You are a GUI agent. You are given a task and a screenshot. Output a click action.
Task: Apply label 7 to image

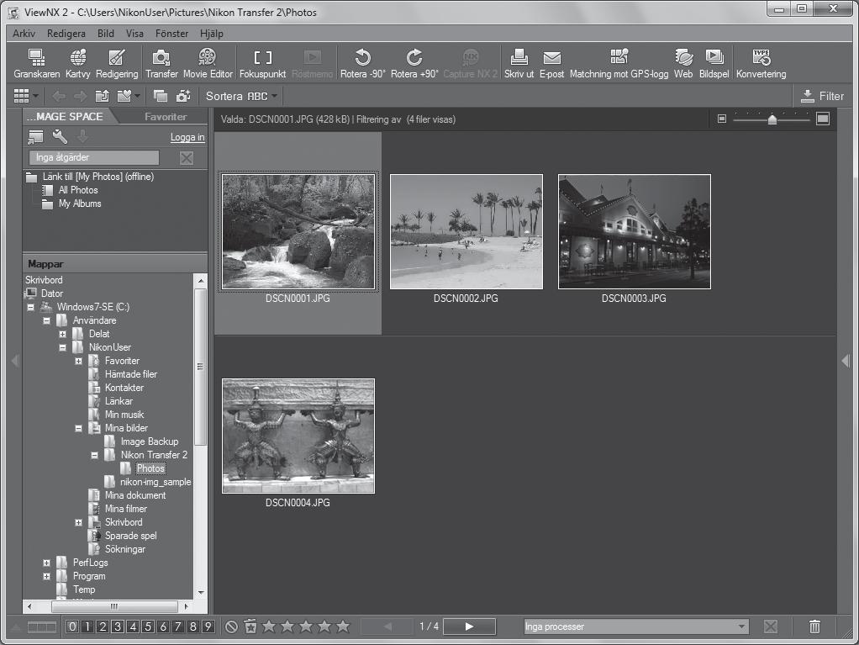(x=177, y=626)
